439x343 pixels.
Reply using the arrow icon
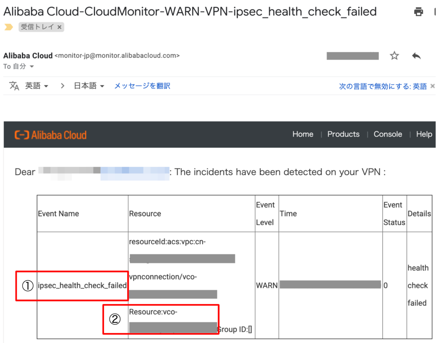(416, 56)
